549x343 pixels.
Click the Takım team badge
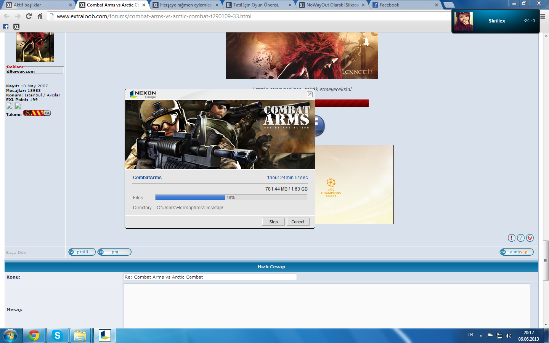click(37, 113)
